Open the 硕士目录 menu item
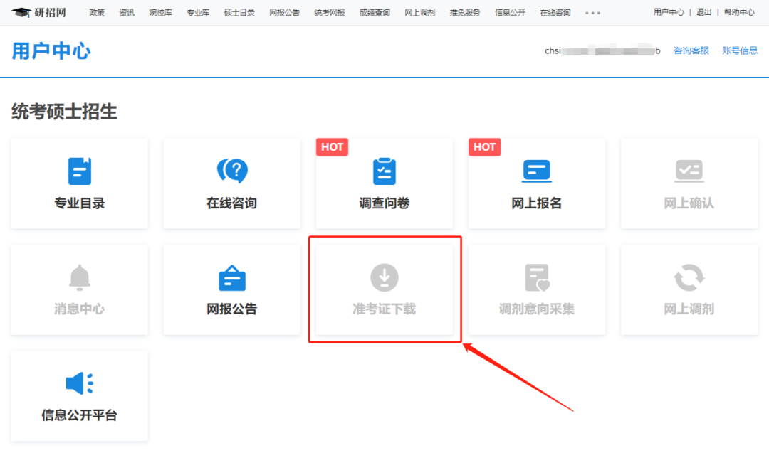 [x=238, y=12]
